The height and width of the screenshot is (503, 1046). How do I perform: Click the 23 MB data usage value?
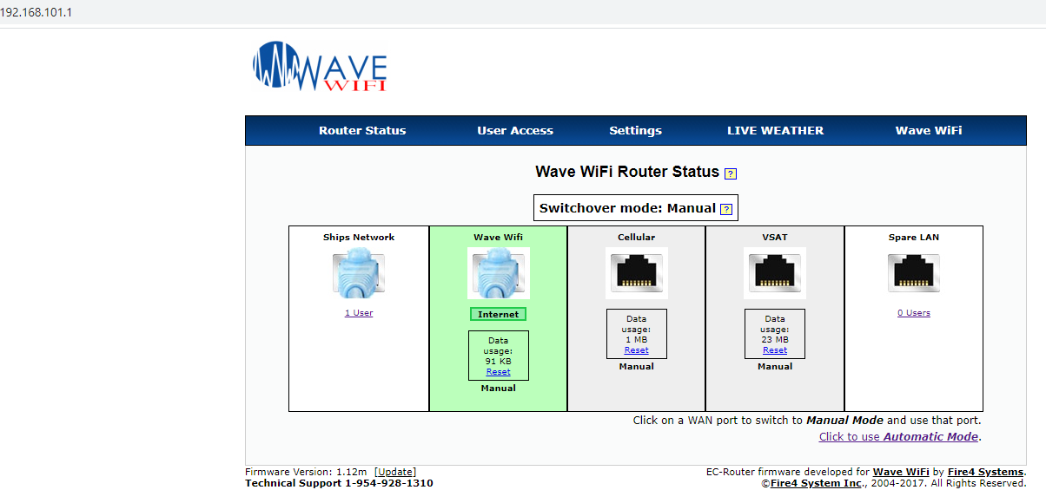(x=775, y=340)
